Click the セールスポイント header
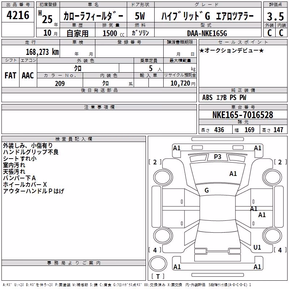The height and width of the screenshot is (289, 289). coord(243,42)
